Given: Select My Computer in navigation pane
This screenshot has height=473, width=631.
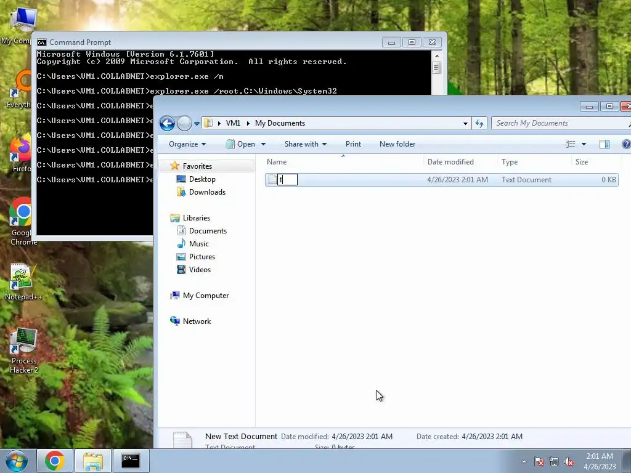Looking at the screenshot, I should click(x=206, y=296).
